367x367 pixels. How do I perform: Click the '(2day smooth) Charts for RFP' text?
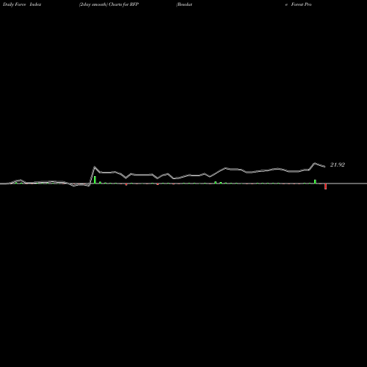[109, 4]
